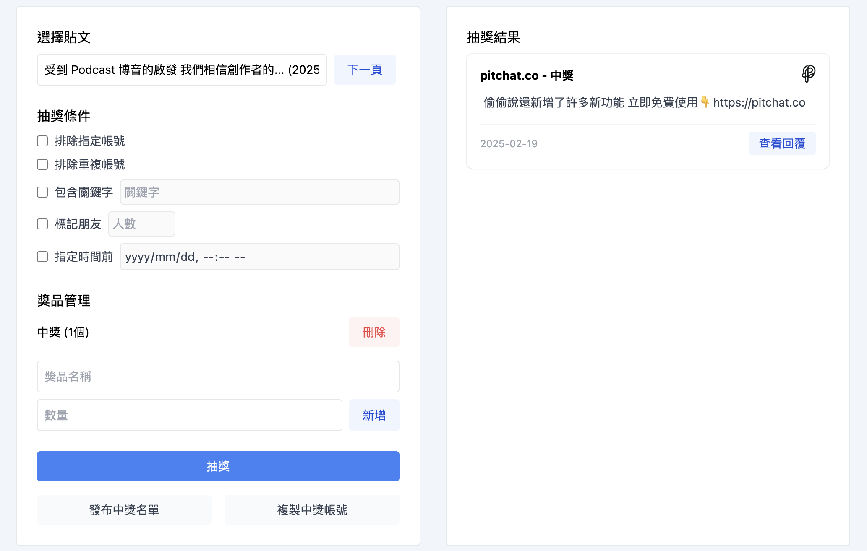
Task: Delete the 中獎 prize with 刪除
Action: pyautogui.click(x=374, y=332)
